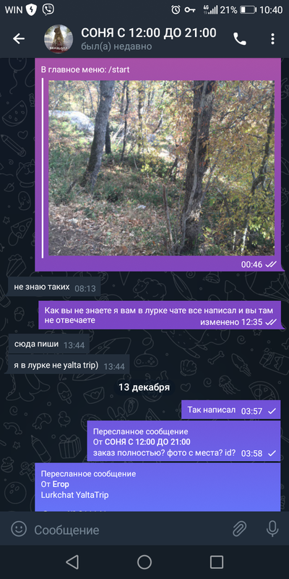Image resolution: width=289 pixels, height=579 pixels.
Task: Attach a file with the paperclip icon
Action: click(x=240, y=529)
